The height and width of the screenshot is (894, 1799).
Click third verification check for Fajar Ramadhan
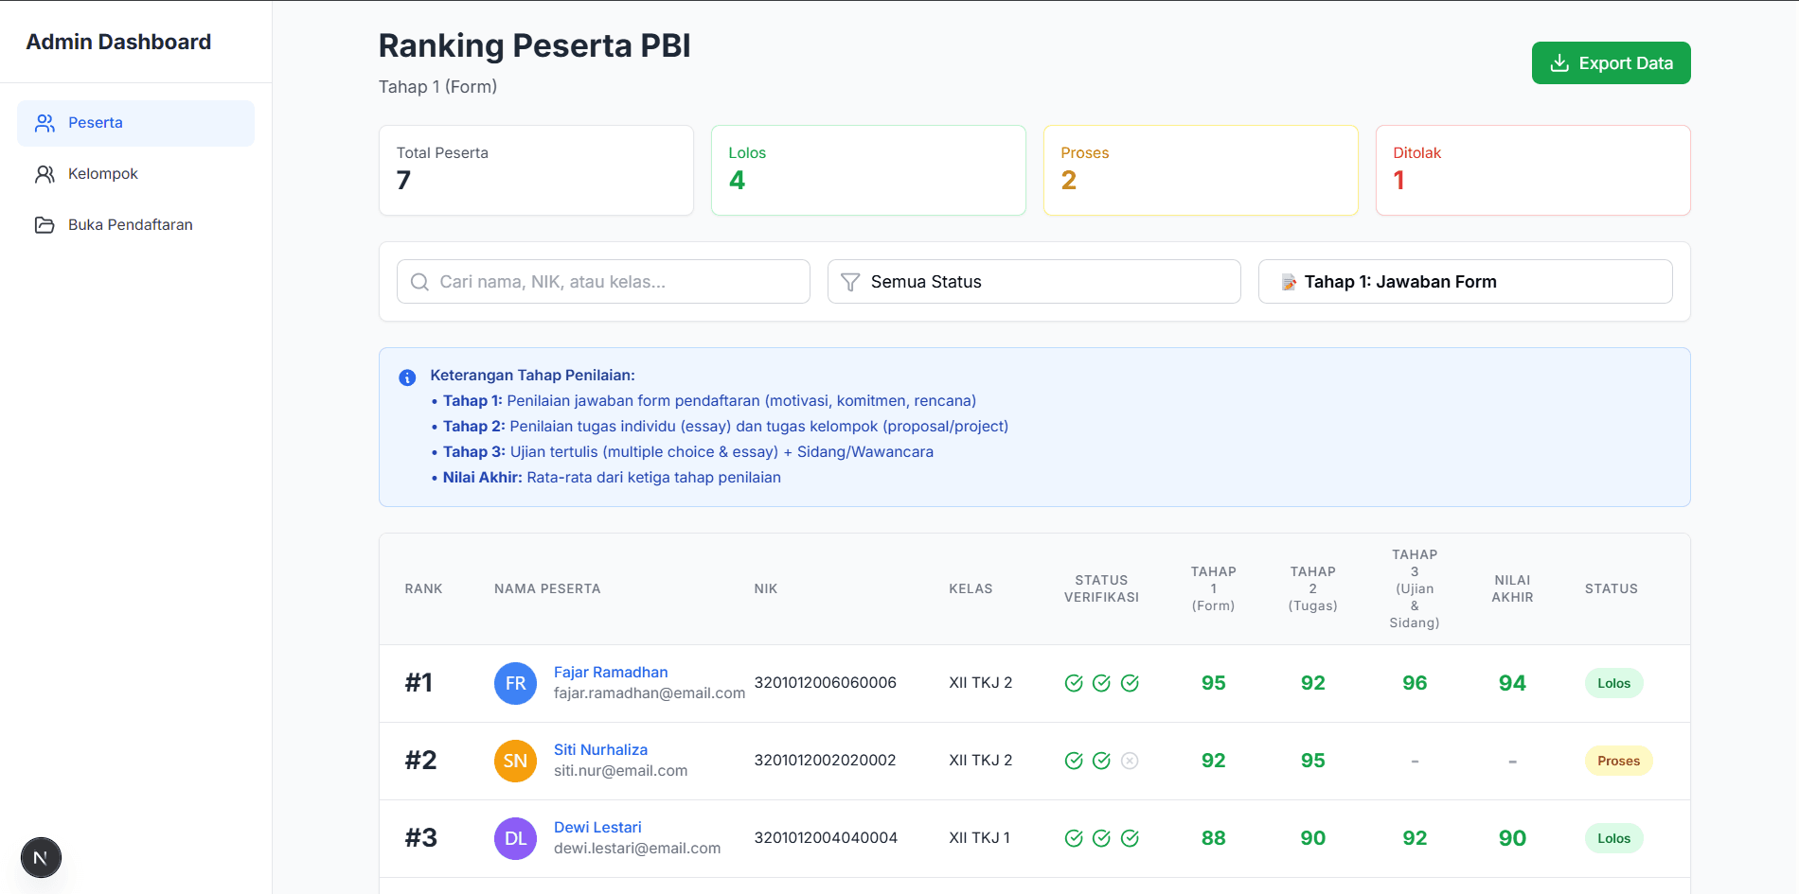point(1130,683)
